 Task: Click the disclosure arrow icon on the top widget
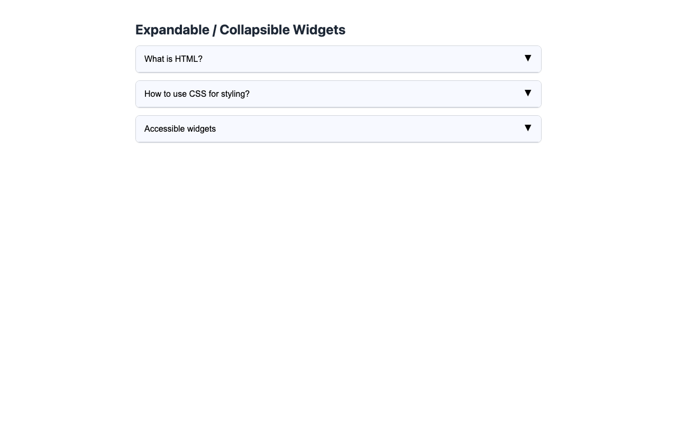tap(527, 58)
